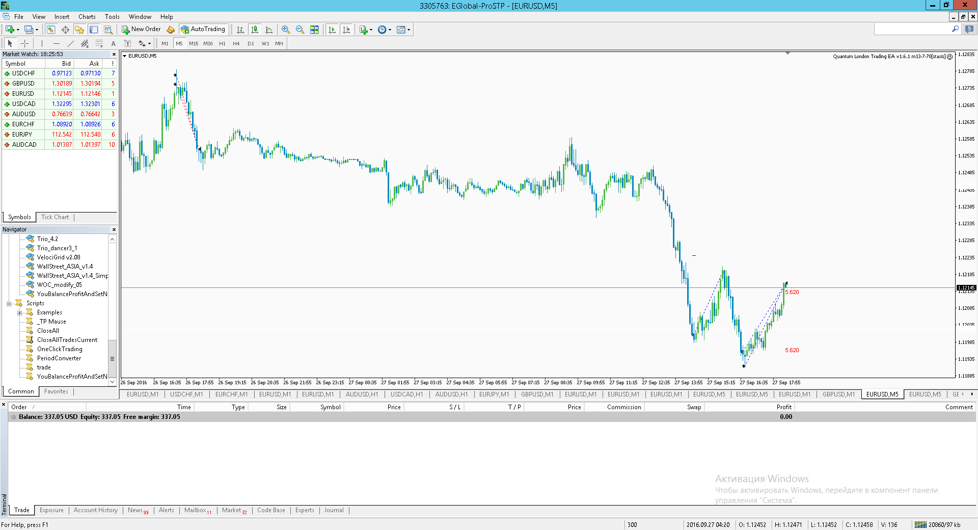Open the new chart dropdown arrow
This screenshot has height=530, width=978.
(x=18, y=30)
